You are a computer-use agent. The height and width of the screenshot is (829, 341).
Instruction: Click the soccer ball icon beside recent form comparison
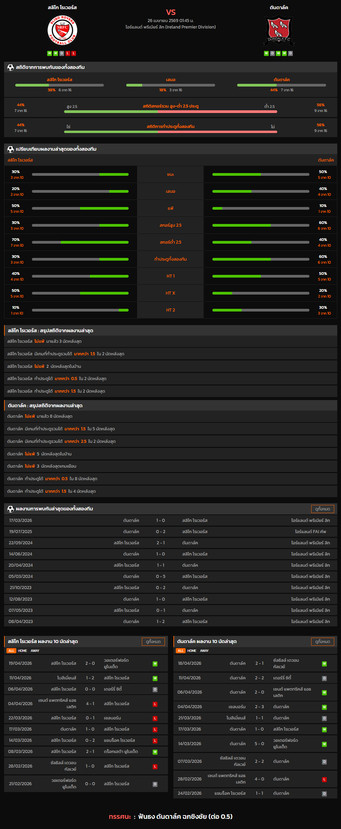pyautogui.click(x=11, y=149)
